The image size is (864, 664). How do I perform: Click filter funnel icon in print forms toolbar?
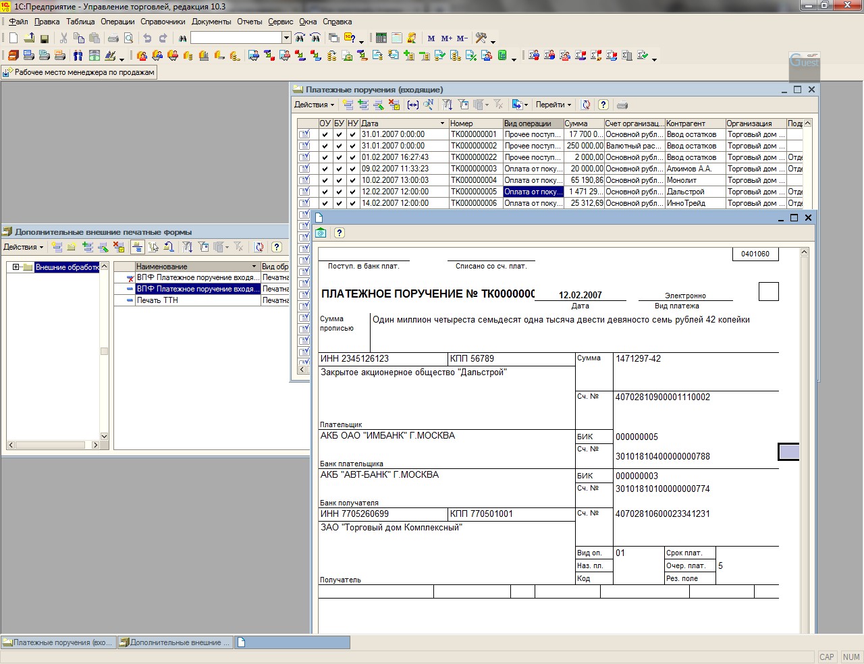188,247
